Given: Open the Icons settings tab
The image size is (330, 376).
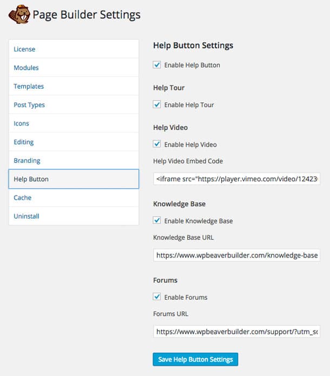Looking at the screenshot, I should [22, 123].
